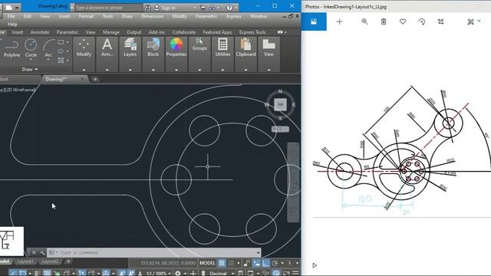Add a new layout tab
491x276 pixels.
[68, 261]
